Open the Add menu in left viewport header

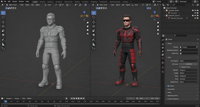33,5
